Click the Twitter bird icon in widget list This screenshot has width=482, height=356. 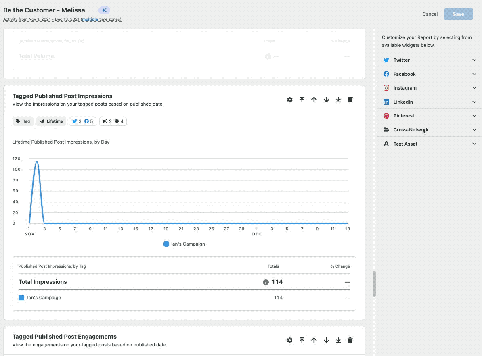click(386, 60)
